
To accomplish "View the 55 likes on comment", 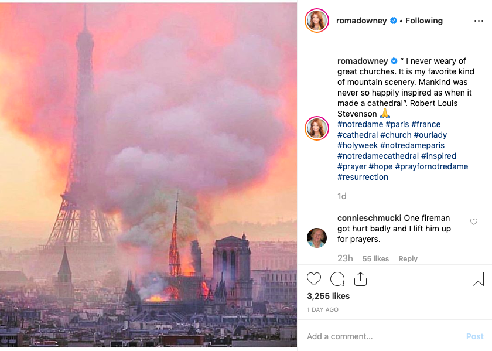I will tap(375, 258).
